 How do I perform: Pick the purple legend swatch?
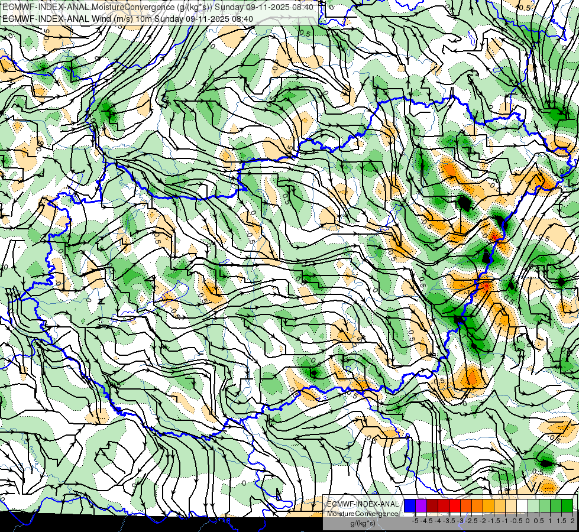(421, 505)
